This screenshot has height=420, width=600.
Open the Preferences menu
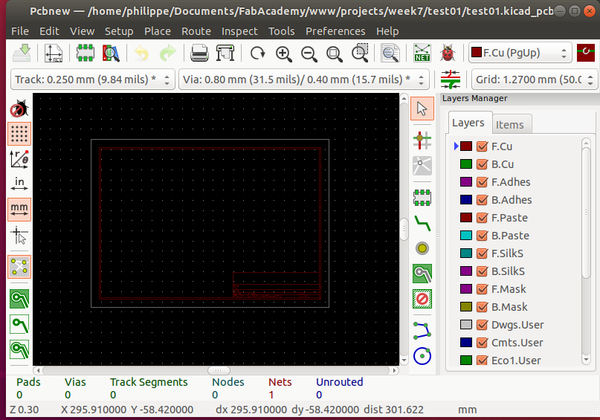click(x=335, y=31)
